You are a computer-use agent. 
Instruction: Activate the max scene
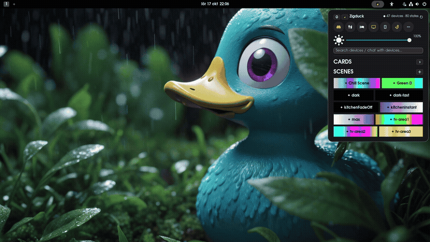tap(354, 119)
